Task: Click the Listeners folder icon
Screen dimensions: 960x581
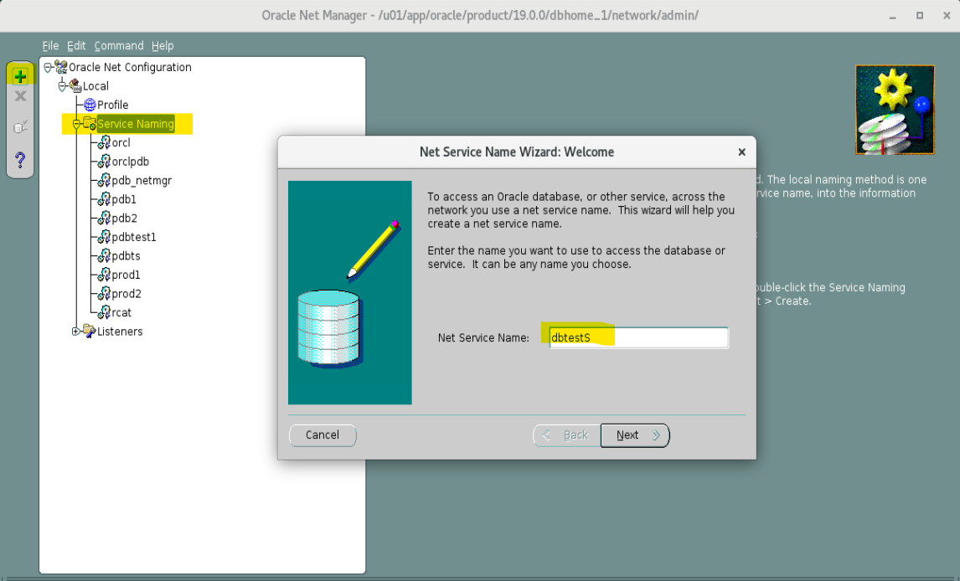Action: click(x=90, y=332)
